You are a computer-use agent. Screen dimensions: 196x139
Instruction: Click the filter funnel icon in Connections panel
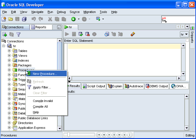[x=18, y=34]
